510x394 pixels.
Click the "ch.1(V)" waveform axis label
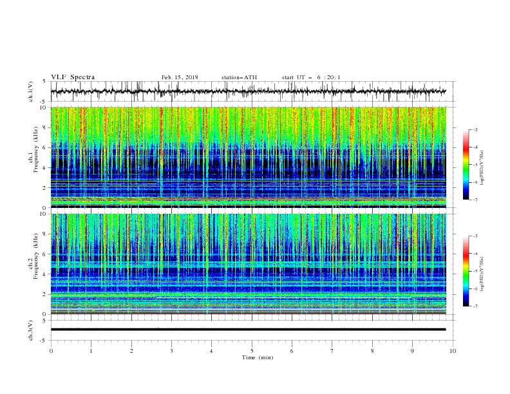pos(31,91)
